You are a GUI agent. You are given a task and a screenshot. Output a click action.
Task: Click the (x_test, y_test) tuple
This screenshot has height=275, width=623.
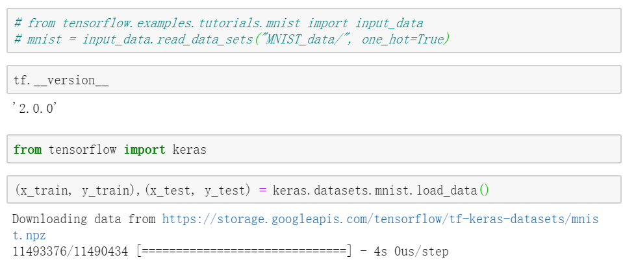(197, 191)
